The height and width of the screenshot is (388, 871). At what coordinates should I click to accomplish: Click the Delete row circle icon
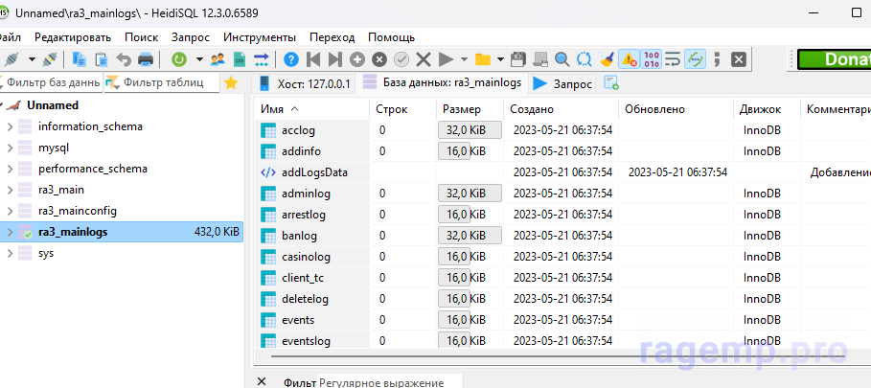point(379,58)
